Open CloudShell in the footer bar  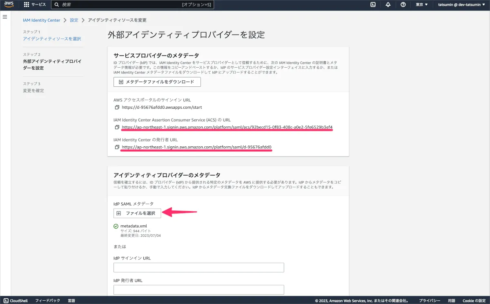[x=16, y=300]
